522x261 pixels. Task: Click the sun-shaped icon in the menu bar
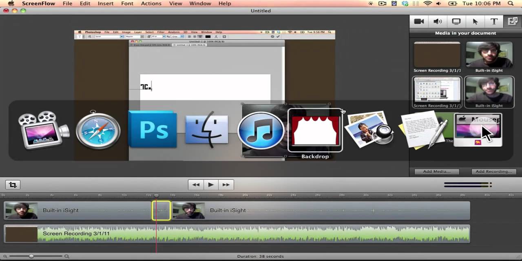(x=370, y=3)
